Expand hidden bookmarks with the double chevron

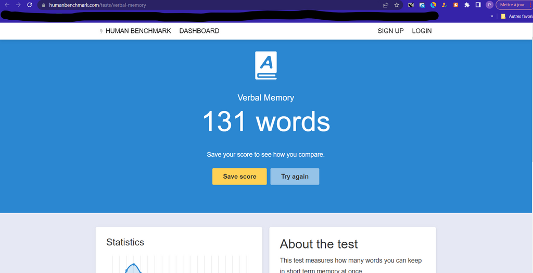pos(491,16)
